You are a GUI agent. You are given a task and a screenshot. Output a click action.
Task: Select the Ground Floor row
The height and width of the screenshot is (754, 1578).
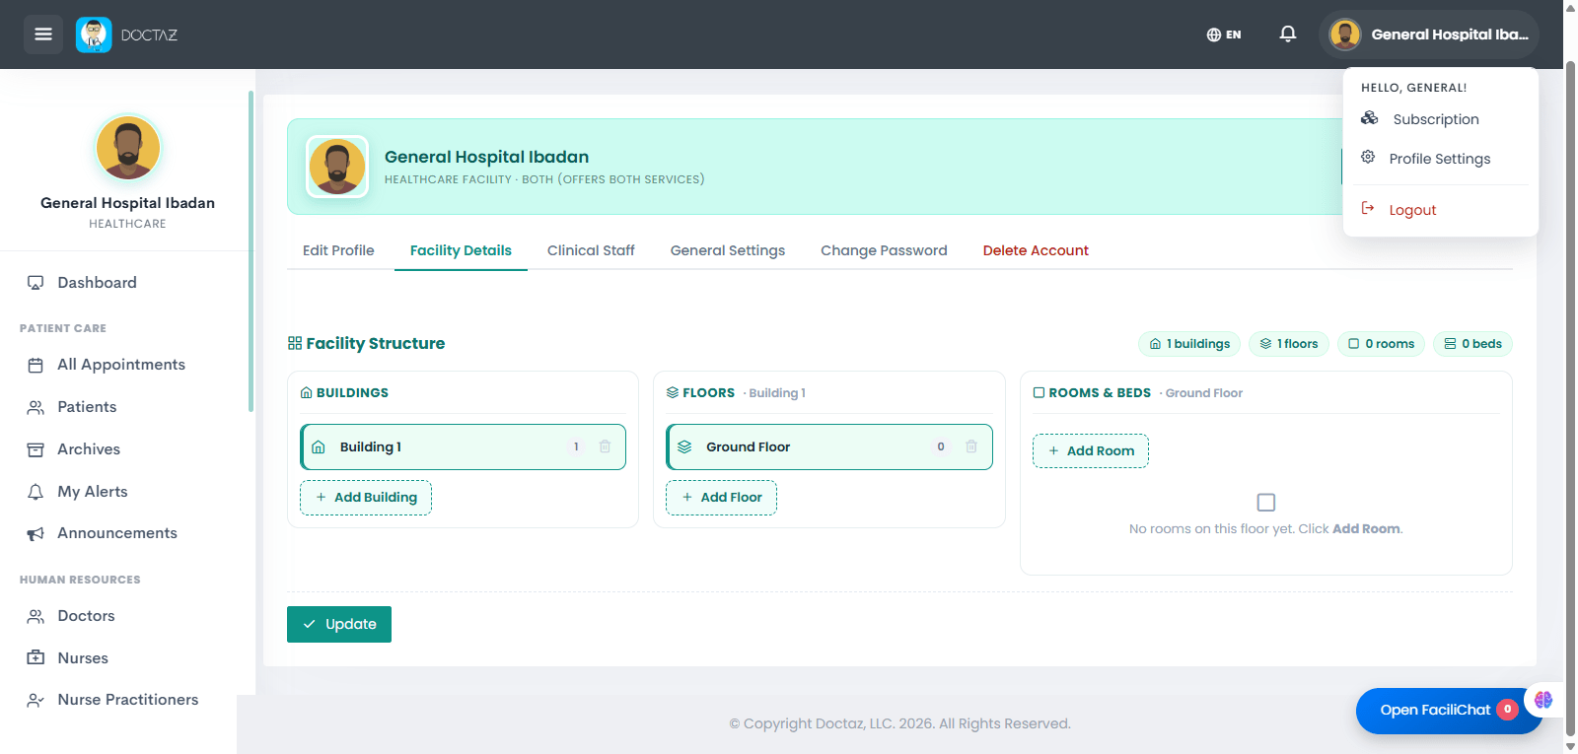click(x=829, y=447)
